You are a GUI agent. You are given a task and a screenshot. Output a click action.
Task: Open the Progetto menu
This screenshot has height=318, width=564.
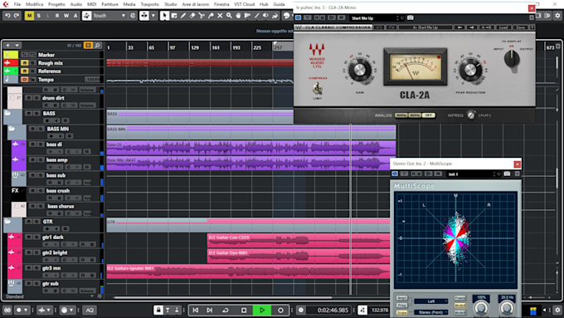[56, 4]
